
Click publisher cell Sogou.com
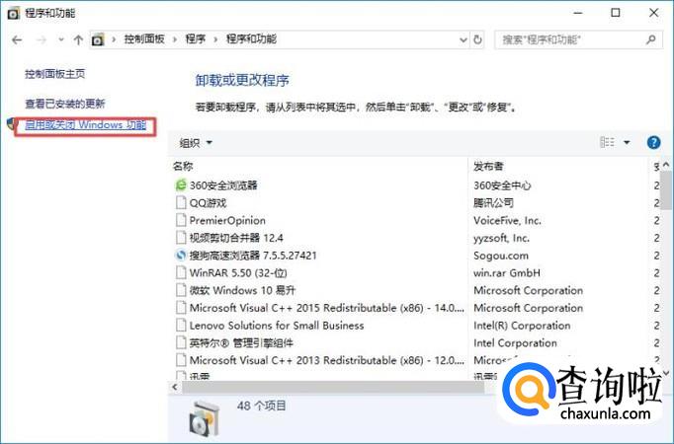coord(501,256)
